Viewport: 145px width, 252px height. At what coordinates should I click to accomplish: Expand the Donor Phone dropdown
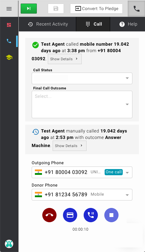click(x=82, y=195)
